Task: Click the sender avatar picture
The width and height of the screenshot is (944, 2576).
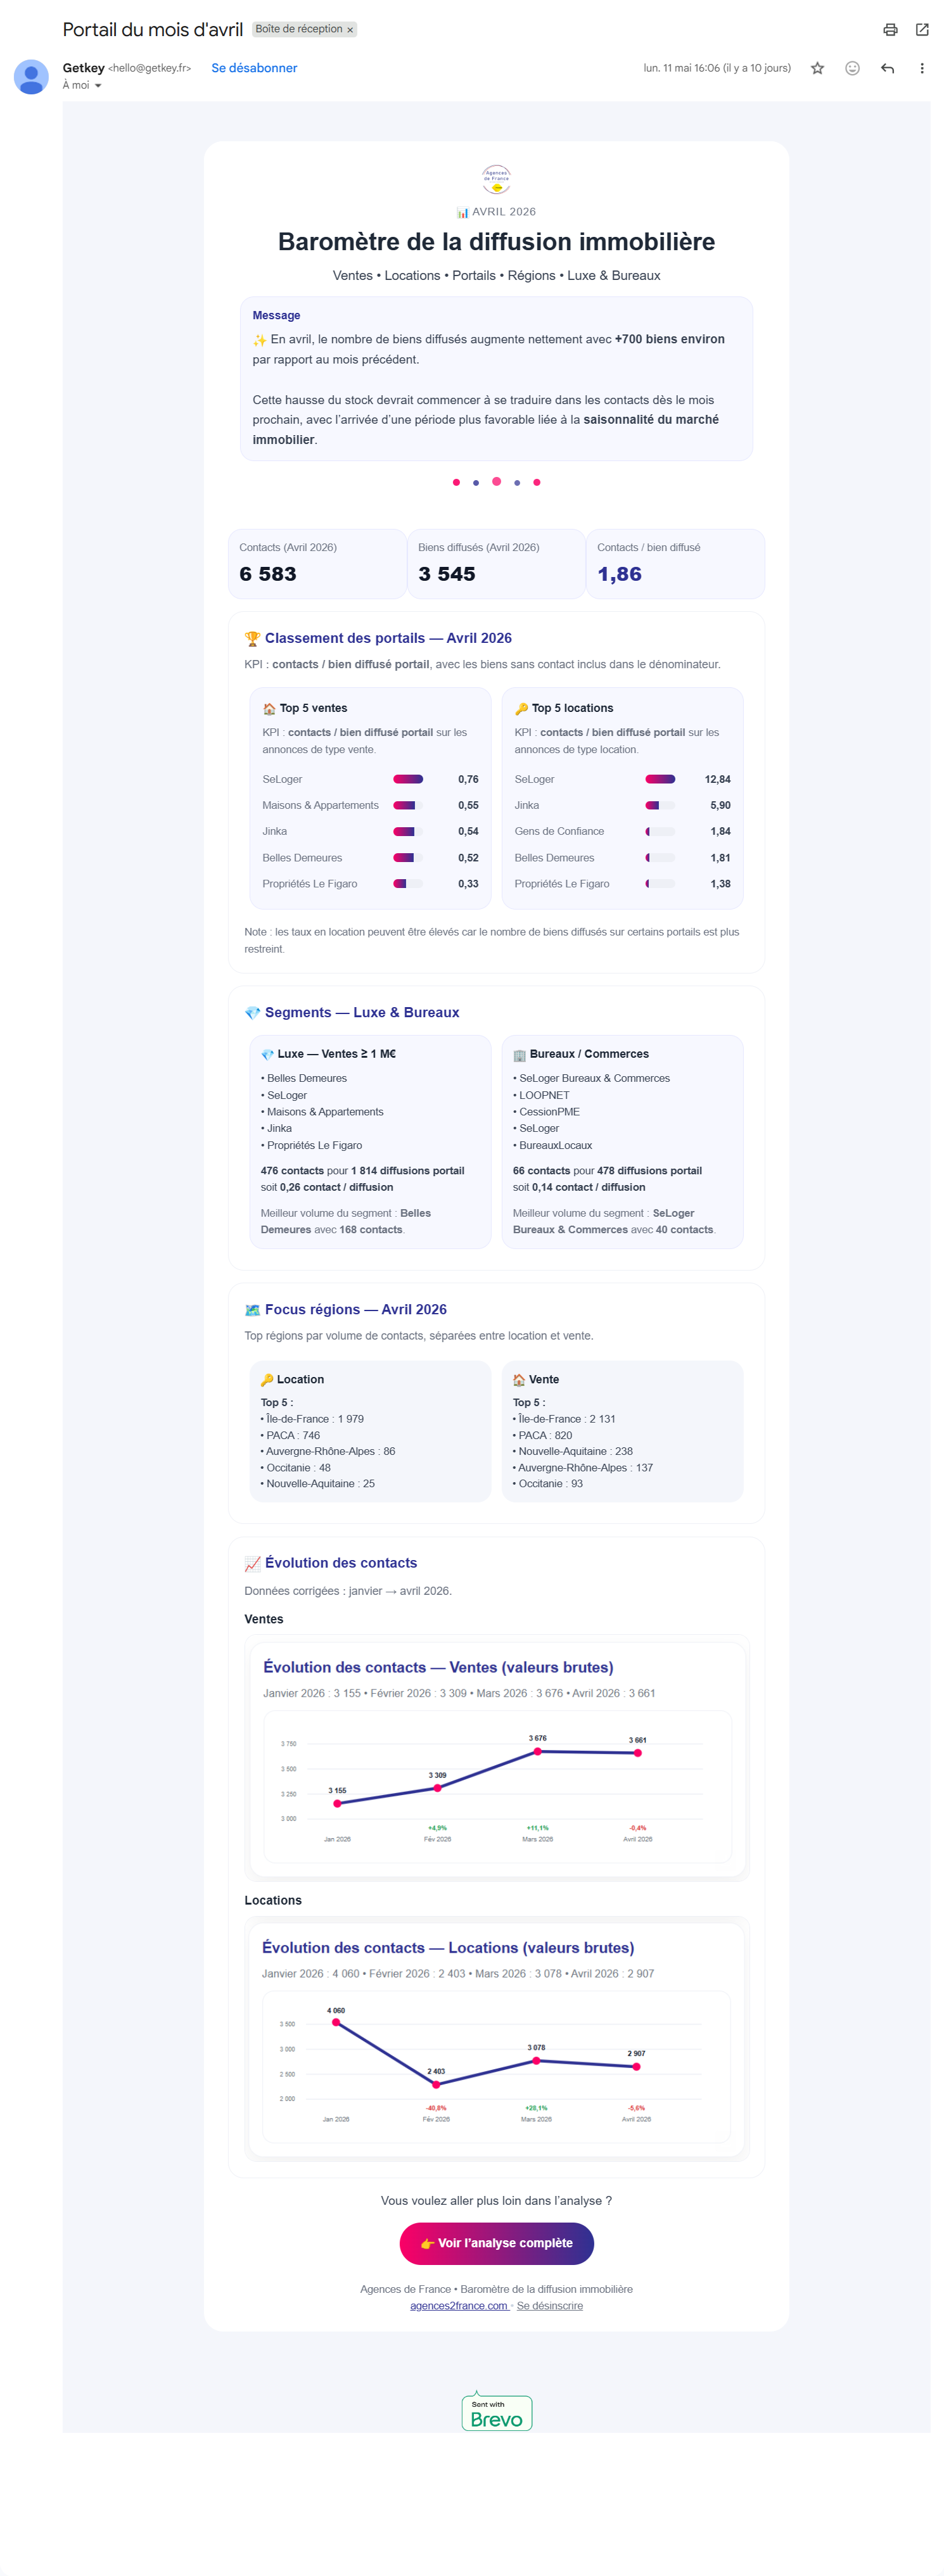Action: point(31,77)
